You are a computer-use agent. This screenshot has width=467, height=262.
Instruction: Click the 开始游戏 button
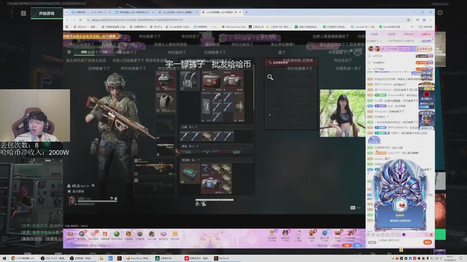click(x=47, y=13)
